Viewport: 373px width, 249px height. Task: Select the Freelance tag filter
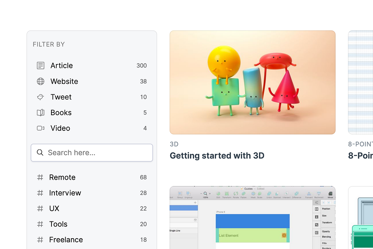(92, 240)
